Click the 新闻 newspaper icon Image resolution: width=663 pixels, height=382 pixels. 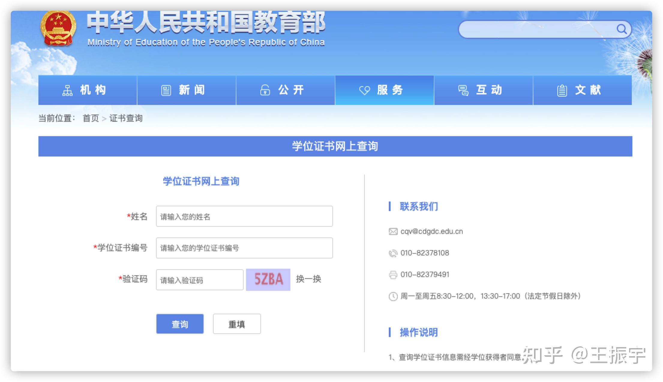pos(166,90)
